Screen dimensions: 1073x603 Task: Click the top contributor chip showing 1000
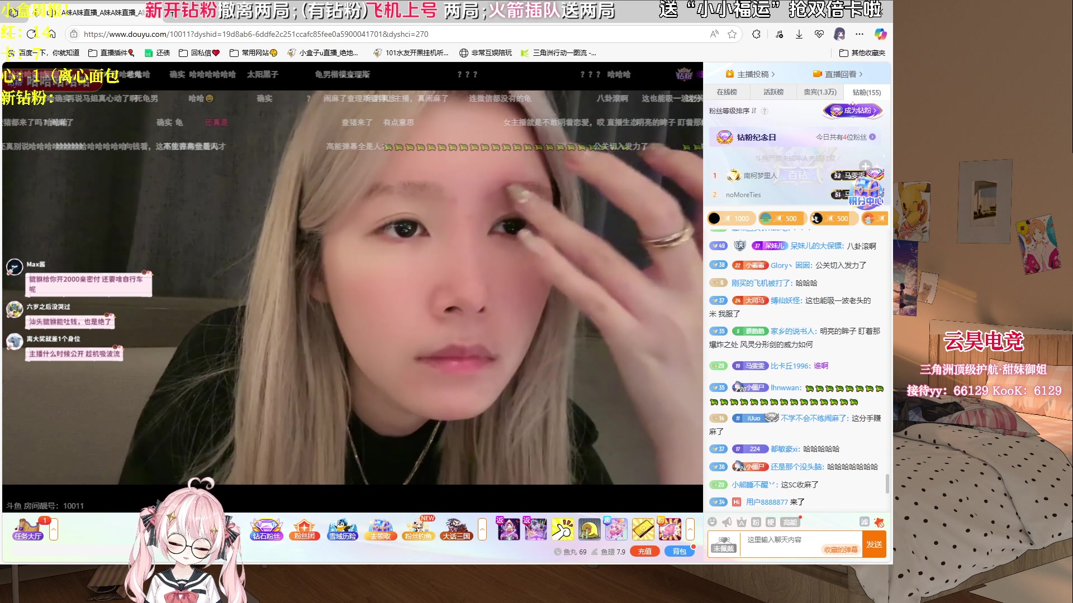731,218
